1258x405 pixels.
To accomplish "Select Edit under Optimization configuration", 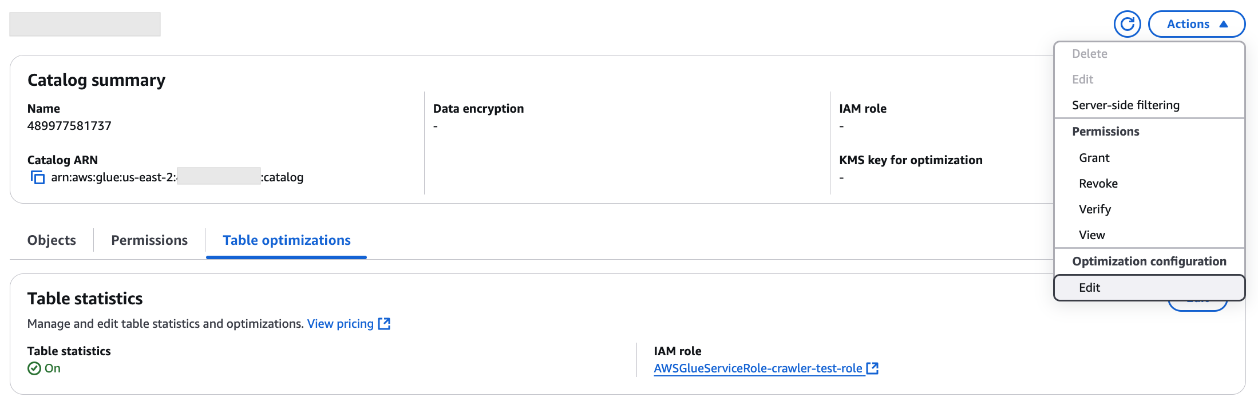I will (x=1089, y=288).
